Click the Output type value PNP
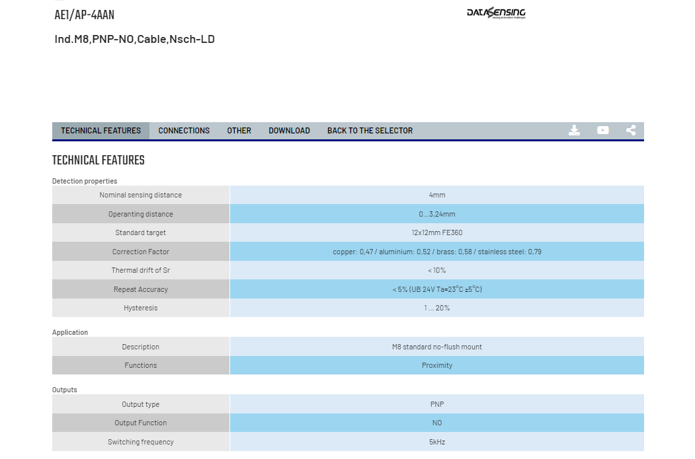This screenshot has width=695, height=459. coord(437,404)
